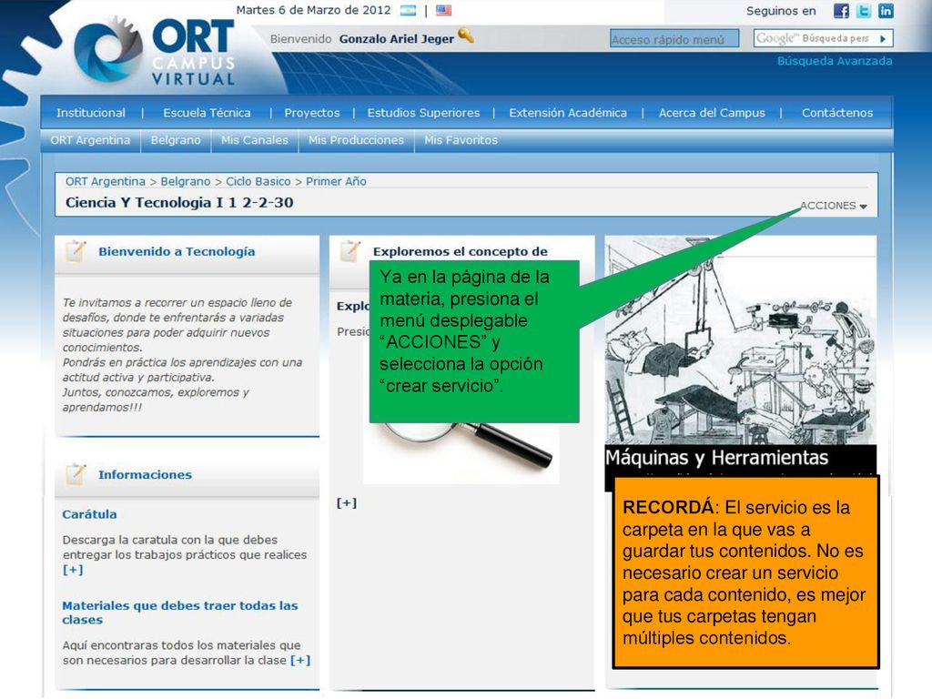Click notepad icon beside Bienvenido a Tecnología
The image size is (932, 699).
pos(76,251)
